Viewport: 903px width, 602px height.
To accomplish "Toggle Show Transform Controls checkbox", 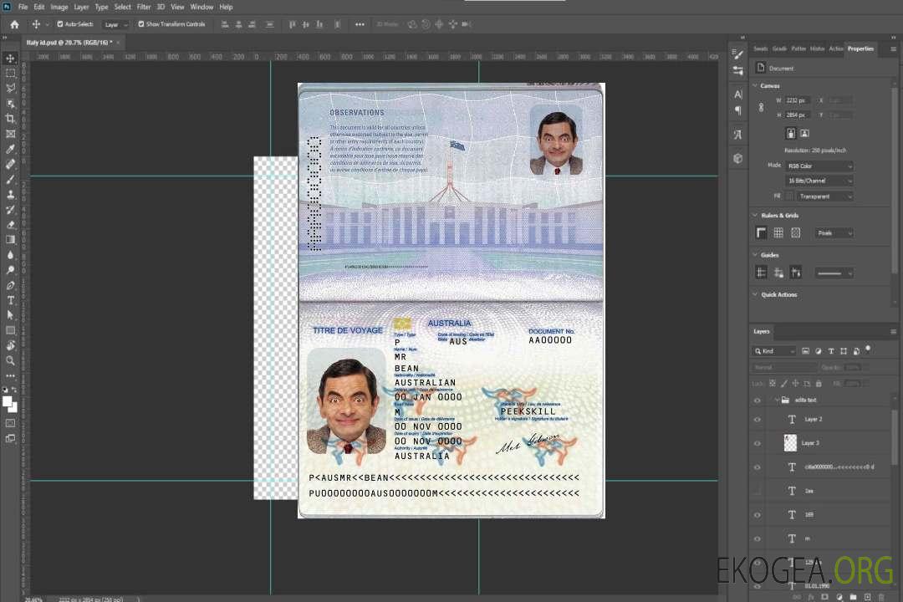I will pos(141,24).
